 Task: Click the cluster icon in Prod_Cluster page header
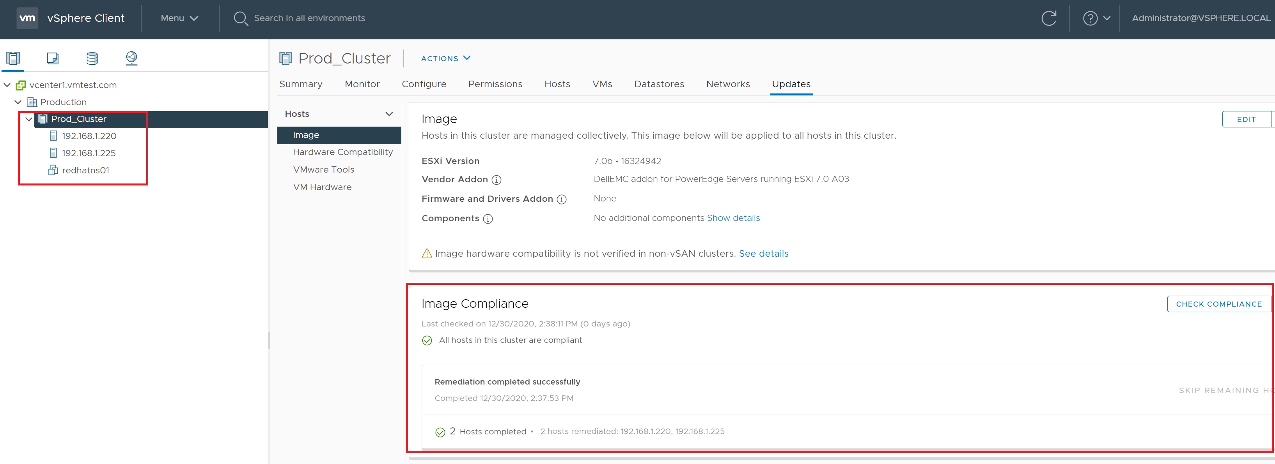(x=286, y=58)
